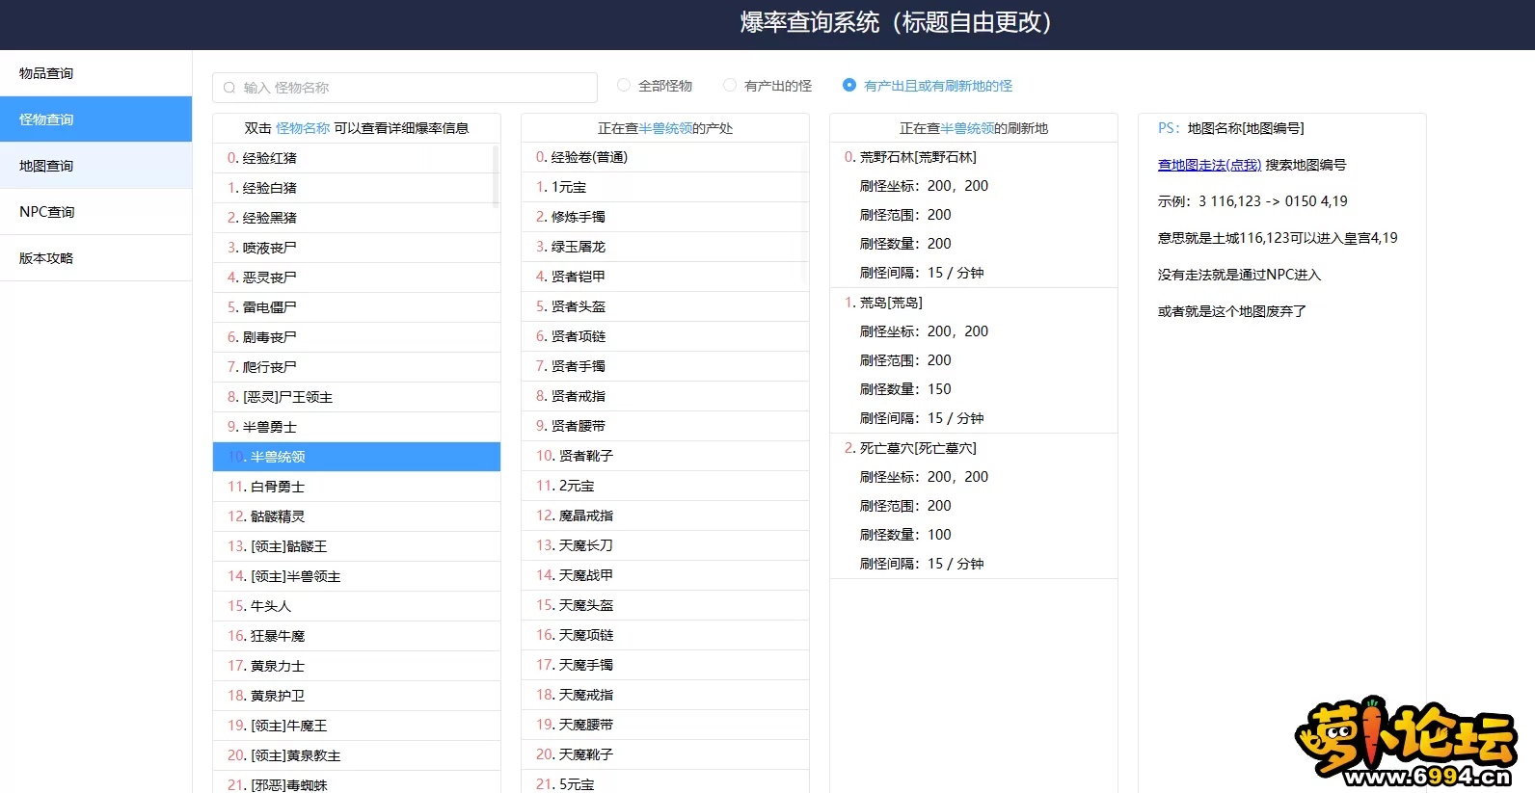Choose drop item 天魔靴子

664,754
